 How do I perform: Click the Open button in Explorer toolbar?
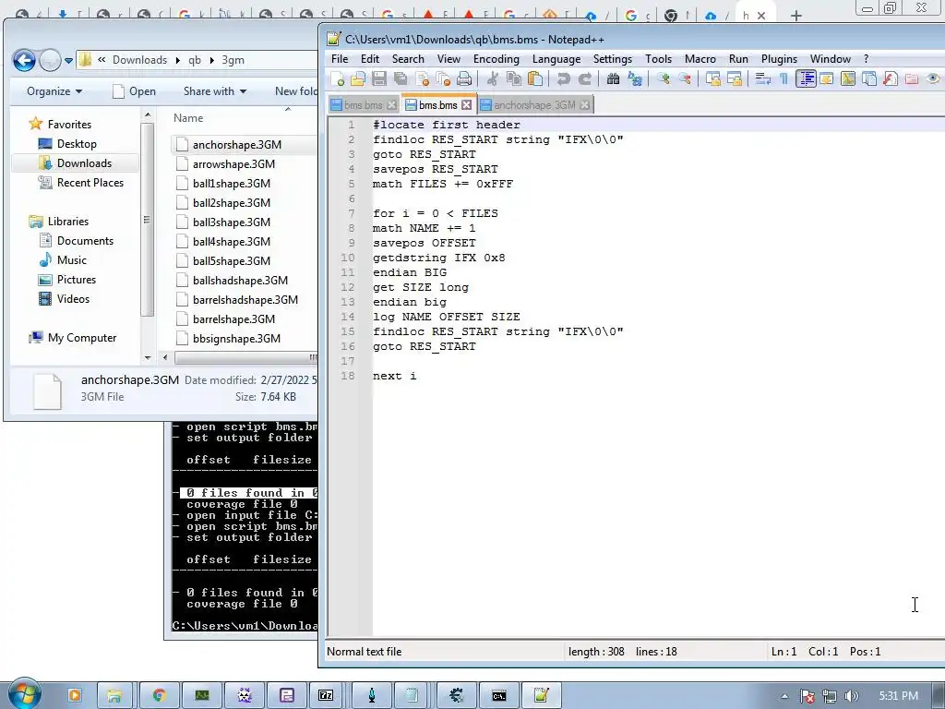(135, 91)
